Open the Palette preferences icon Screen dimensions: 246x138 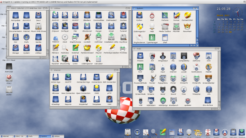tap(208, 67)
